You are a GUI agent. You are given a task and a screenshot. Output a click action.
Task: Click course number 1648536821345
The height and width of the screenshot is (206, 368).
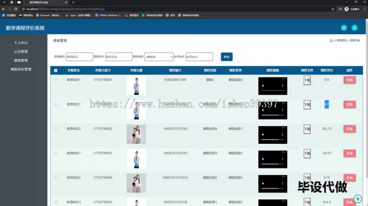175,80
